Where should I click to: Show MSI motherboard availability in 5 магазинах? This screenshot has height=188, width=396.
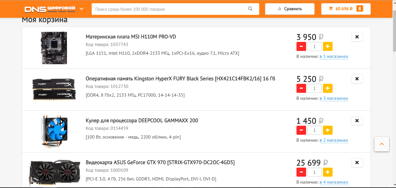[x=334, y=56]
